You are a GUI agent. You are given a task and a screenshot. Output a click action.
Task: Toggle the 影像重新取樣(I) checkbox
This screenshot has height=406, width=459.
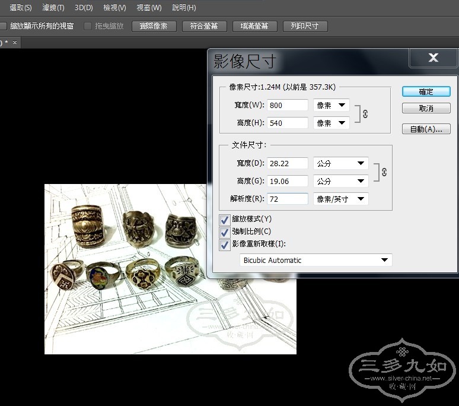(x=225, y=244)
